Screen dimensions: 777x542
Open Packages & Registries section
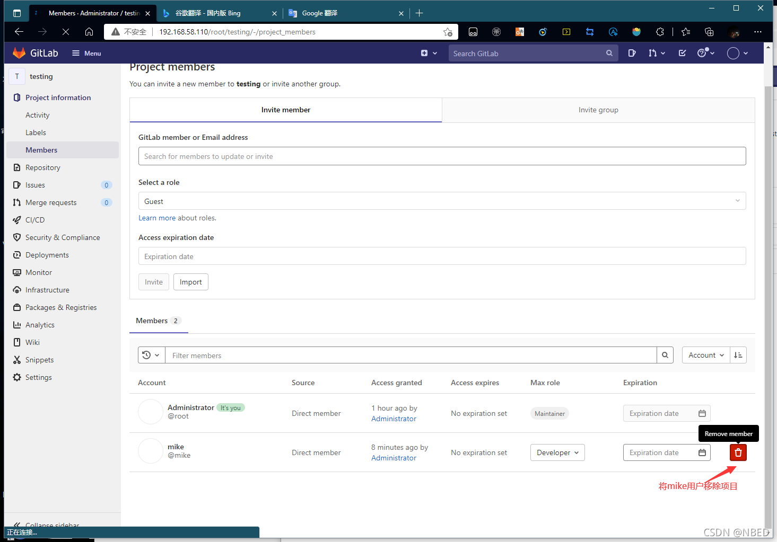click(61, 307)
